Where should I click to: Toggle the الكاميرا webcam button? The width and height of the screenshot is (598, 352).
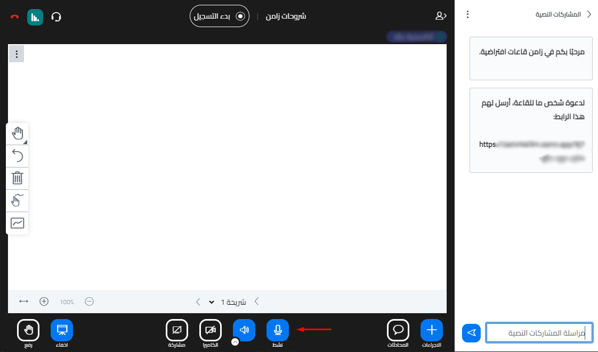tap(211, 330)
